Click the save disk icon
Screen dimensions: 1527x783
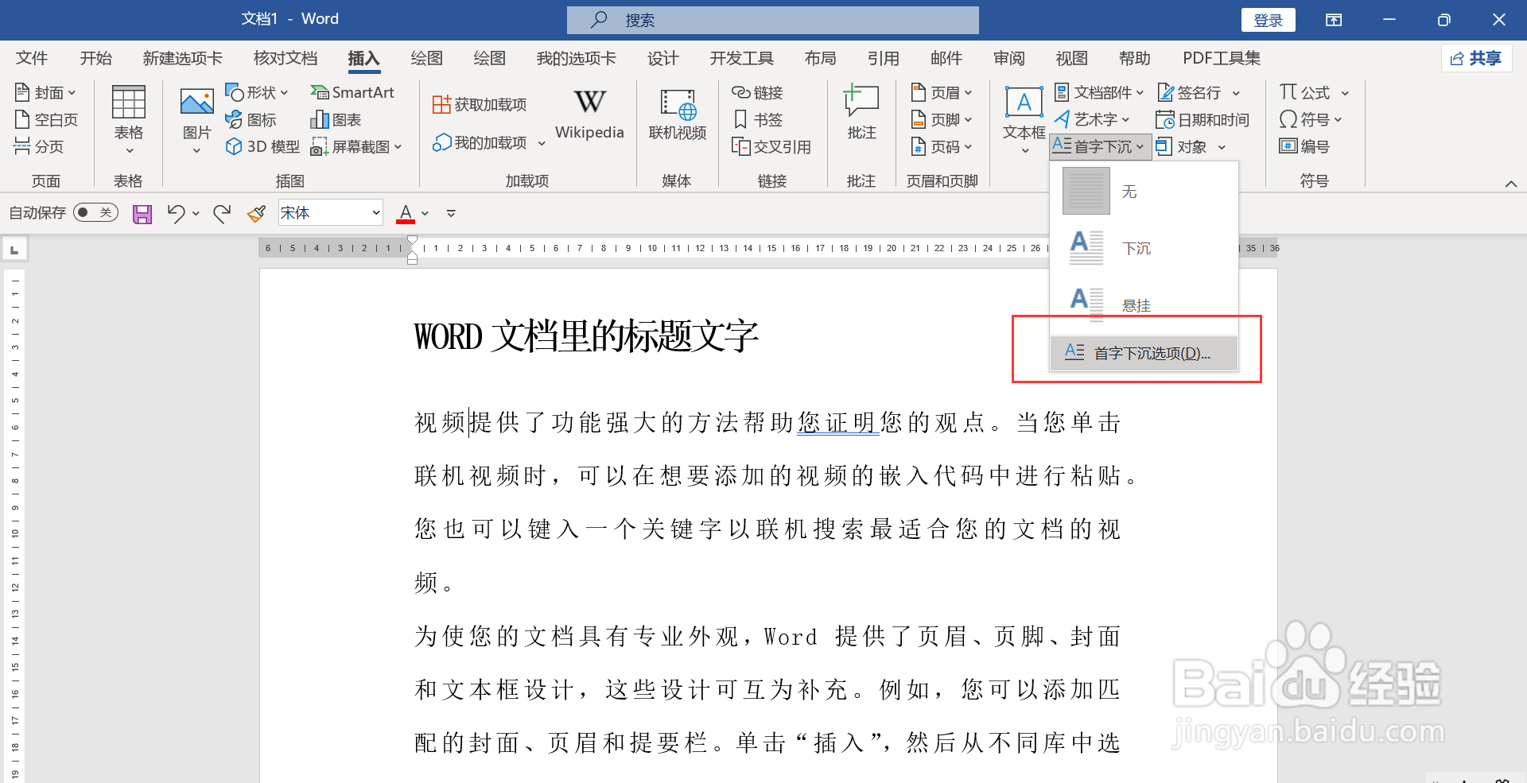point(142,213)
